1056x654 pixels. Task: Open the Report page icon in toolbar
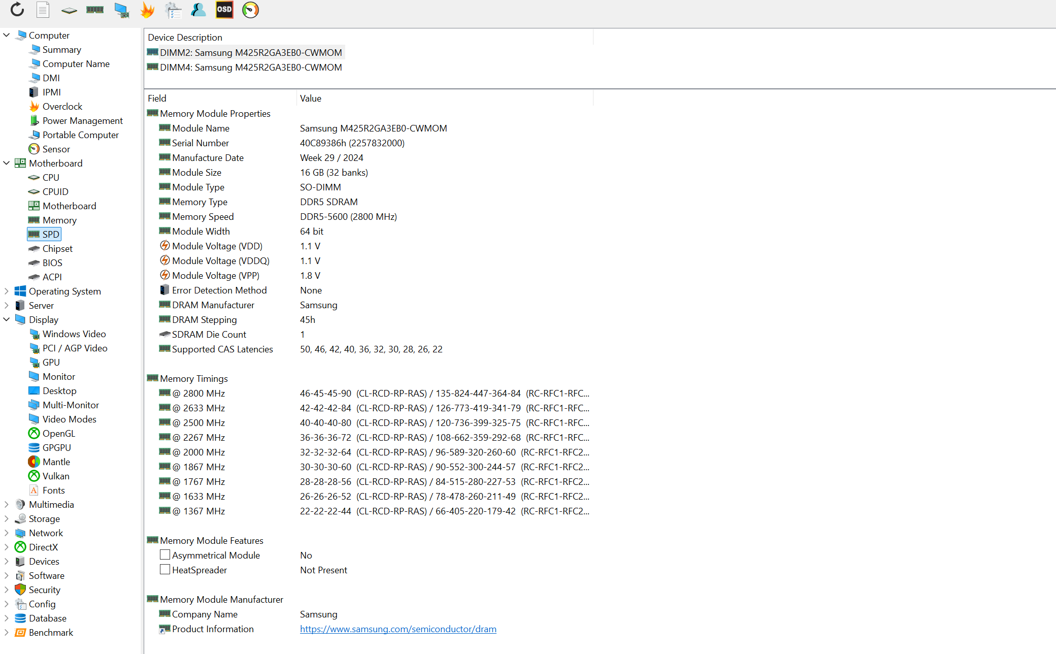43,10
